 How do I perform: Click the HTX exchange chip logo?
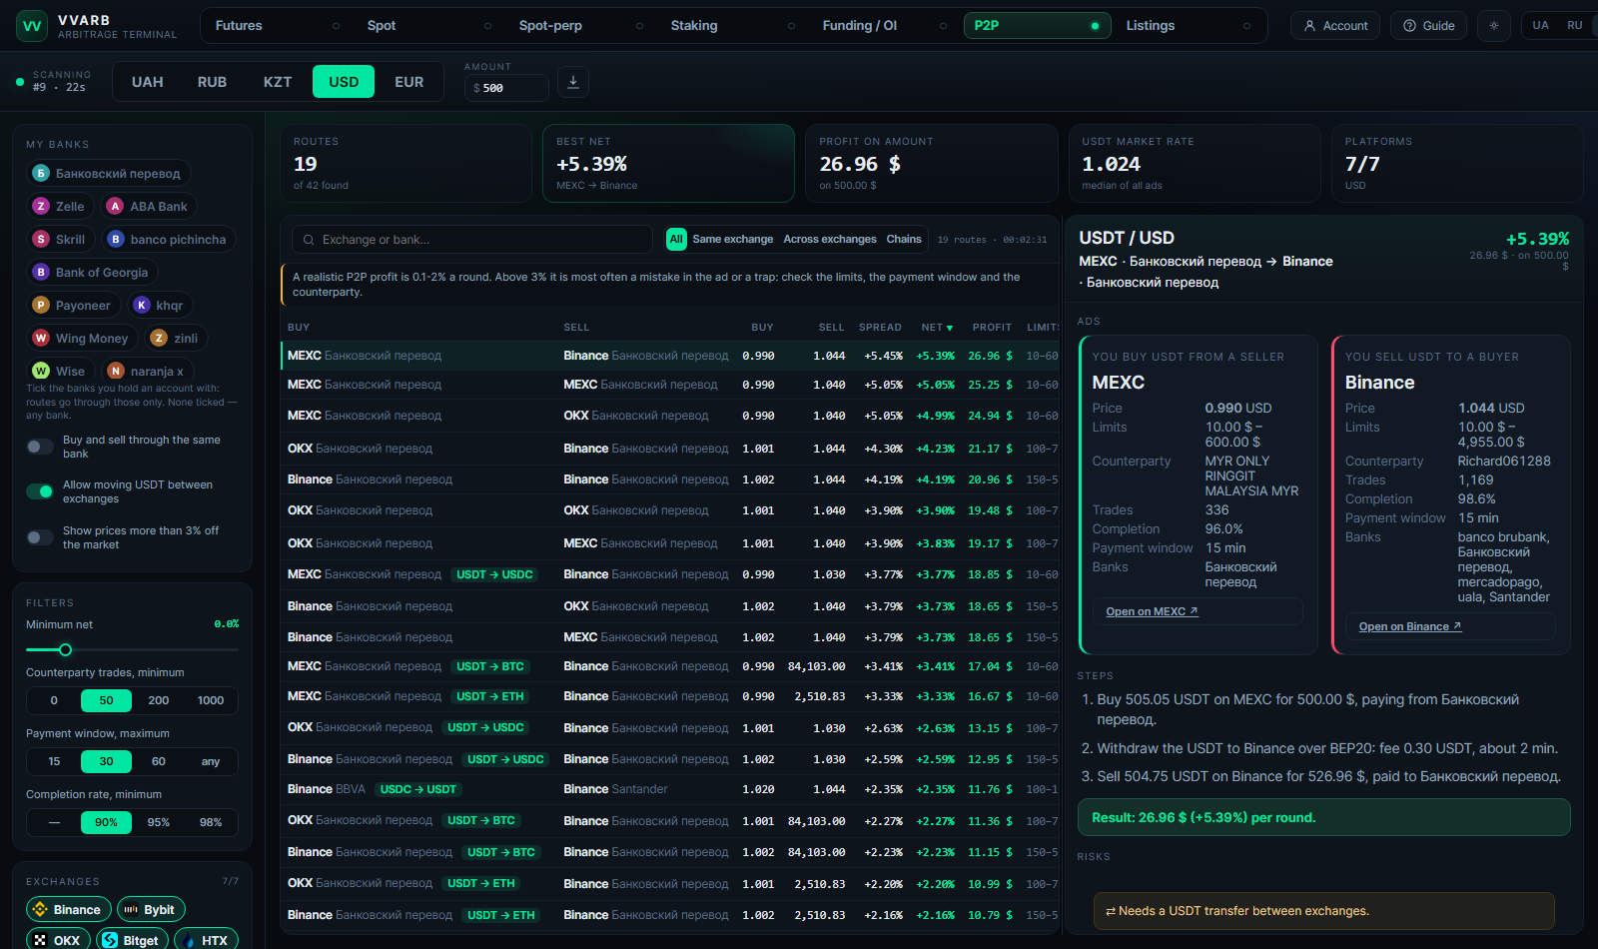188,941
